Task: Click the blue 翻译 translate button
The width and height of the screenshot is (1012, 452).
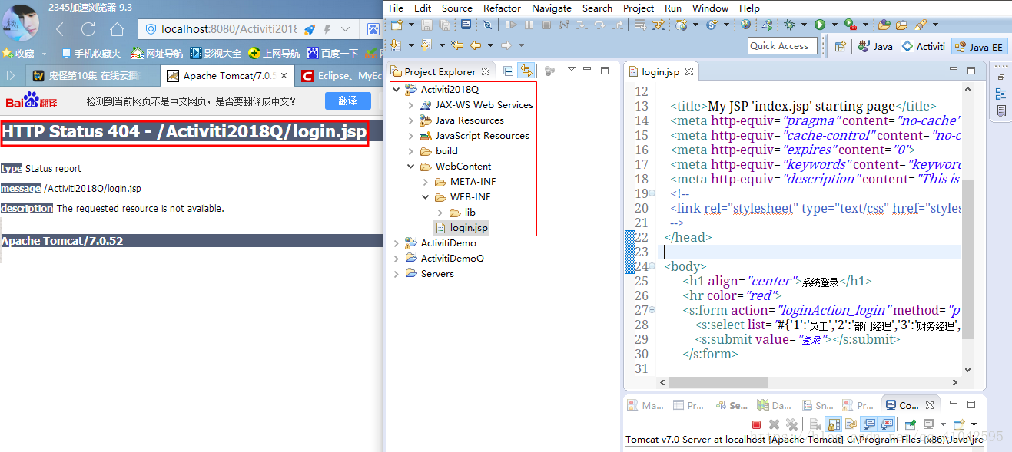Action: 347,101
